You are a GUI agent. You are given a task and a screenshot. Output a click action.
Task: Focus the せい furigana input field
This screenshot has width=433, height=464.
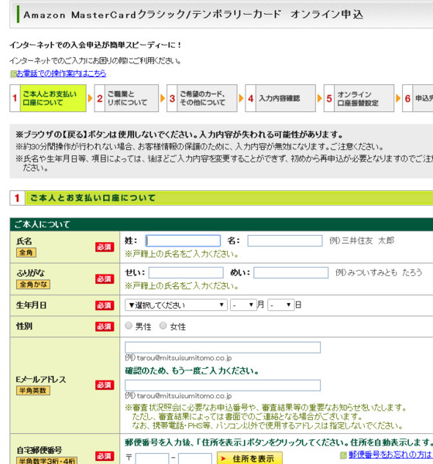coord(186,272)
